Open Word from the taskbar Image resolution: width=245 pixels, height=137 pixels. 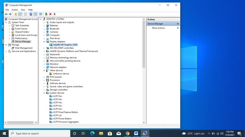(x=136, y=134)
